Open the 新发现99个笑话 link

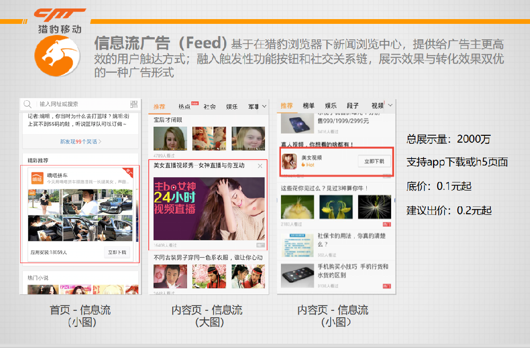click(x=79, y=141)
